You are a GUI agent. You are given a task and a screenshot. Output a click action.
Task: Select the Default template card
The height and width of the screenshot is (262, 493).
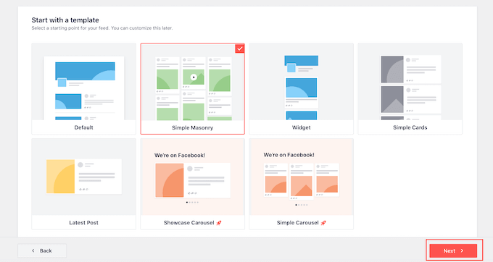83,89
